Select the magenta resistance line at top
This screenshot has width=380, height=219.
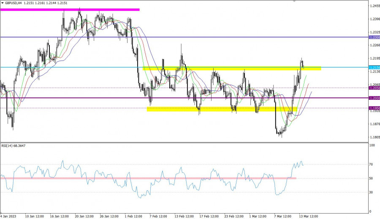coord(70,9)
